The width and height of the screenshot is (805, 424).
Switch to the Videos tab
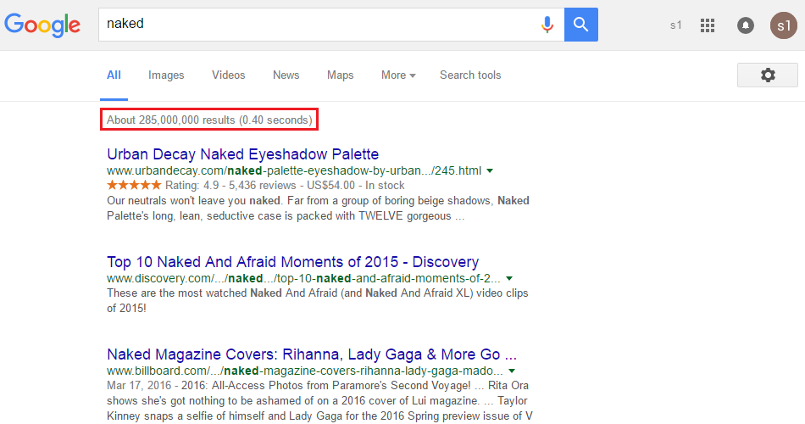click(228, 75)
